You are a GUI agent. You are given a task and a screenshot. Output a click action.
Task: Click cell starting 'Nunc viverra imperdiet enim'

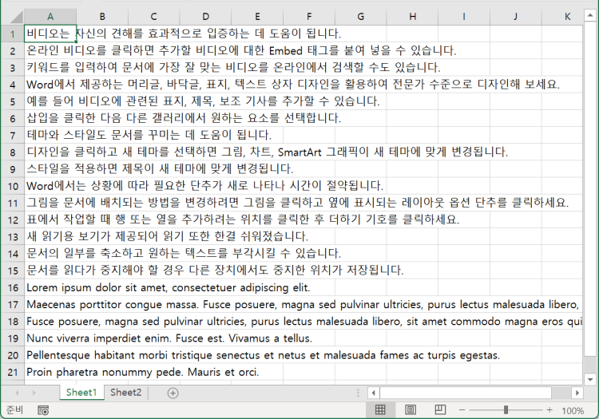coord(50,338)
